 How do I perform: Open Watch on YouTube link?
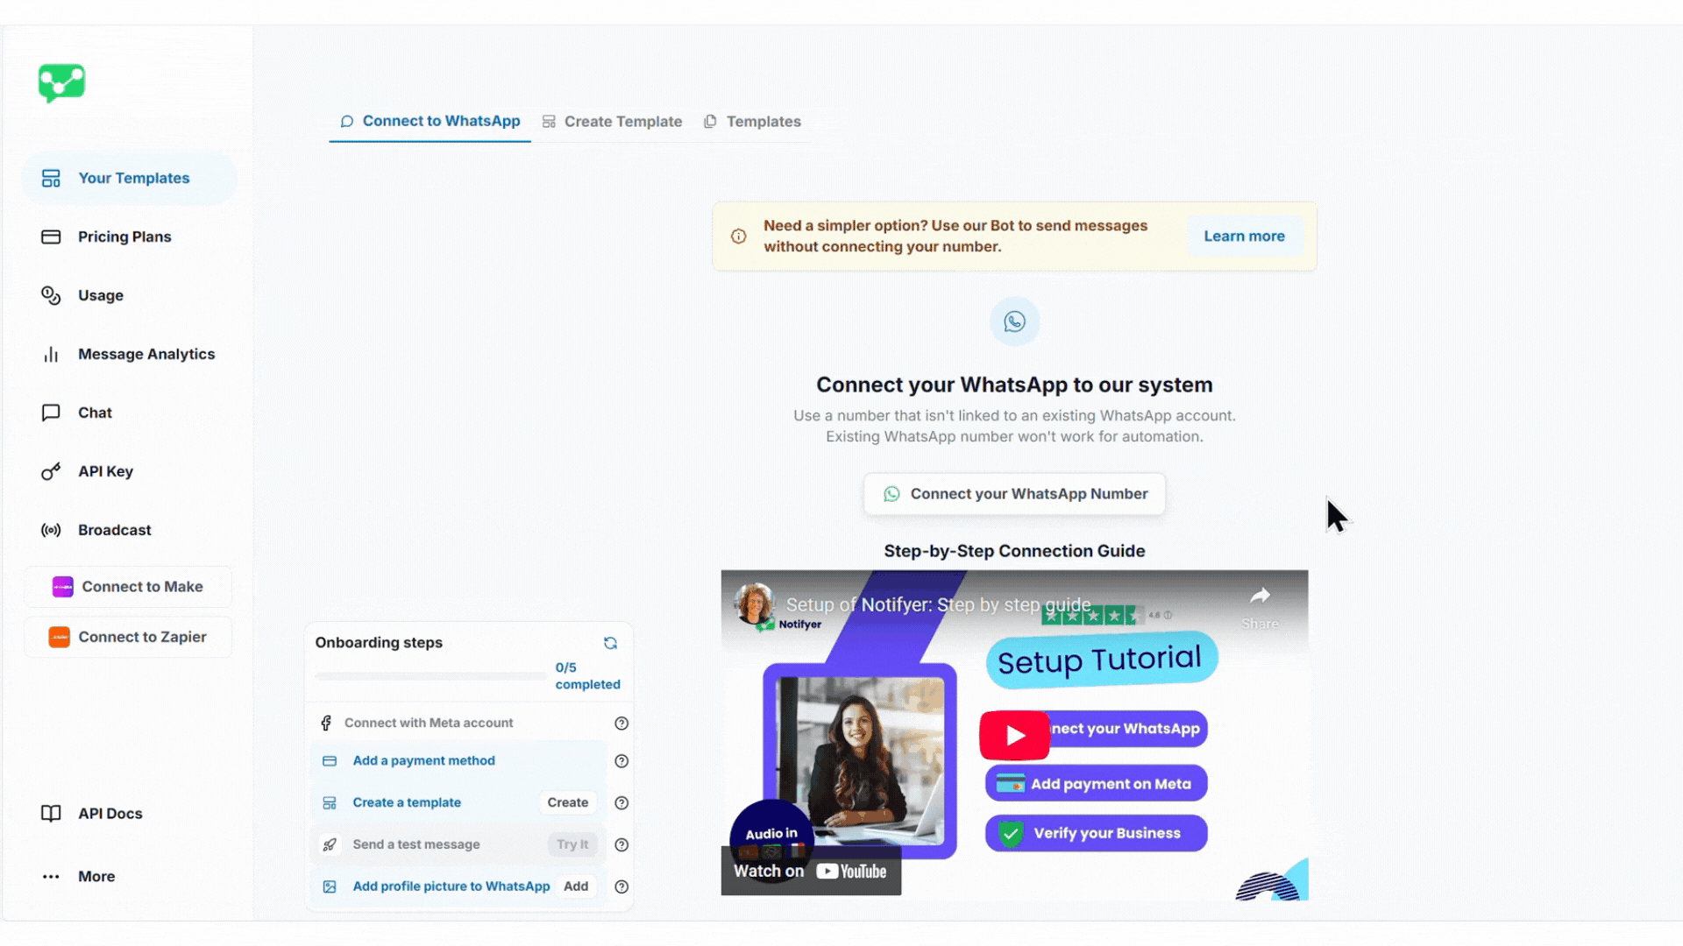tap(810, 872)
